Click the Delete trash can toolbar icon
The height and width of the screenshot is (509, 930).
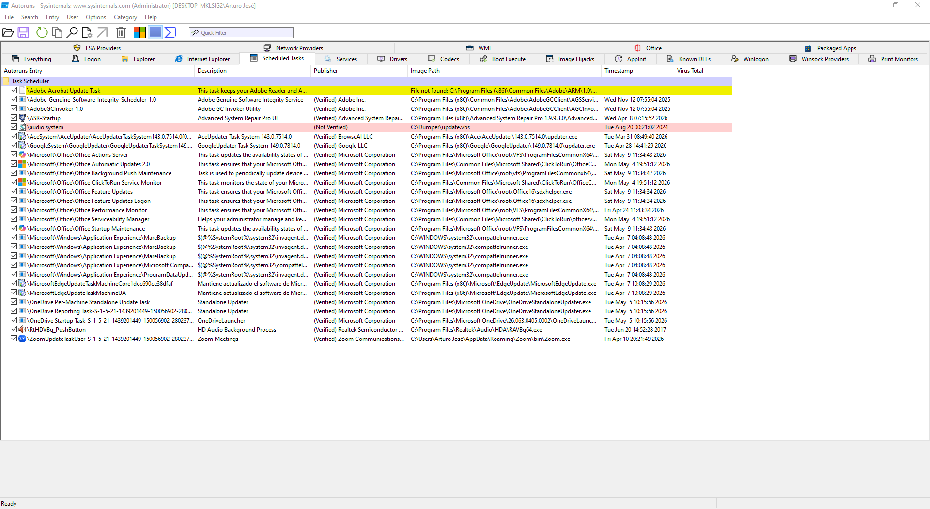(x=121, y=32)
